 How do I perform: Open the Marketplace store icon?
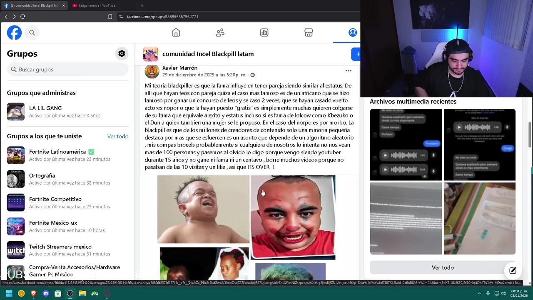coord(309,32)
